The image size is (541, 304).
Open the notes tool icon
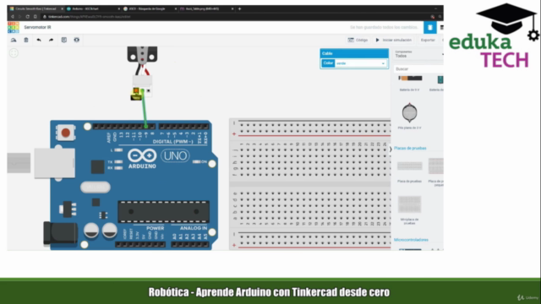pyautogui.click(x=64, y=40)
